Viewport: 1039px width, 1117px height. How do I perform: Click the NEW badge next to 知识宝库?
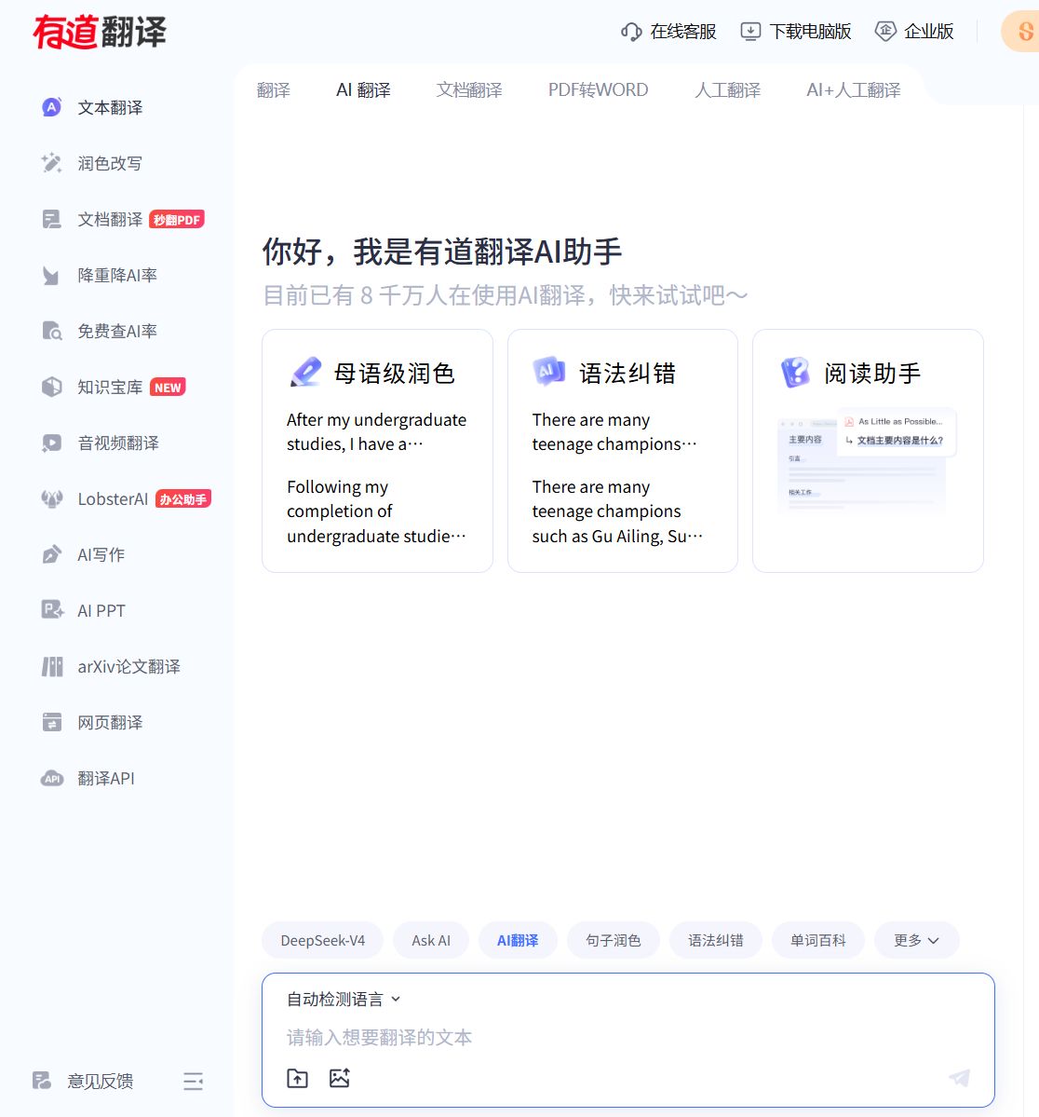tap(168, 387)
